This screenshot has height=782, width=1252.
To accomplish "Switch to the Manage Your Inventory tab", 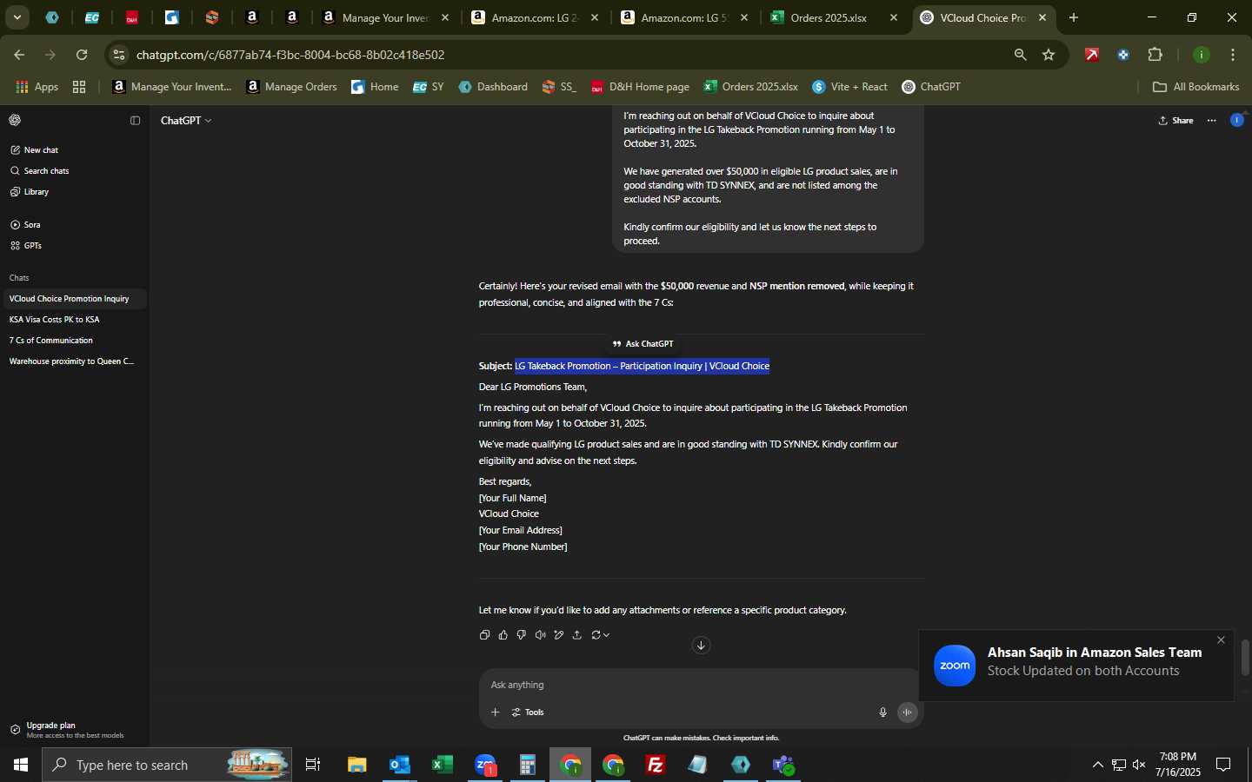I will [385, 17].
